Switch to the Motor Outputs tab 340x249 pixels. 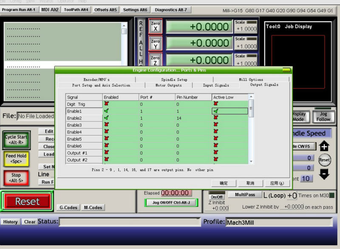[168, 85]
